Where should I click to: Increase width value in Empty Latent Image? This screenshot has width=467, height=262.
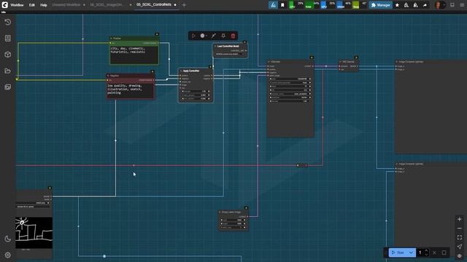(244, 220)
